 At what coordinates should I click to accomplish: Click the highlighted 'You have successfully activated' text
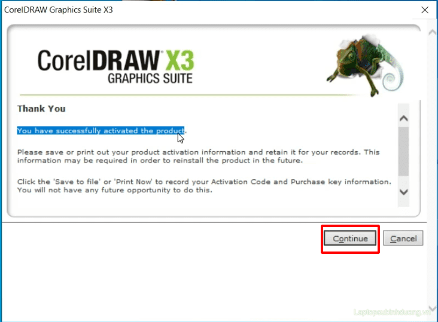pyautogui.click(x=101, y=130)
